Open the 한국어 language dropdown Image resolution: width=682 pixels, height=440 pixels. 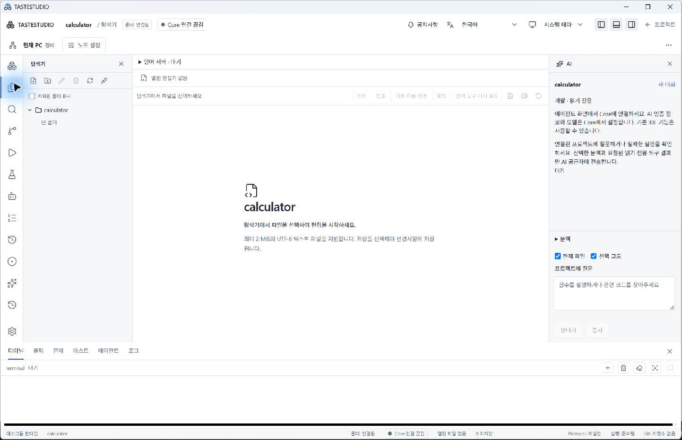489,25
